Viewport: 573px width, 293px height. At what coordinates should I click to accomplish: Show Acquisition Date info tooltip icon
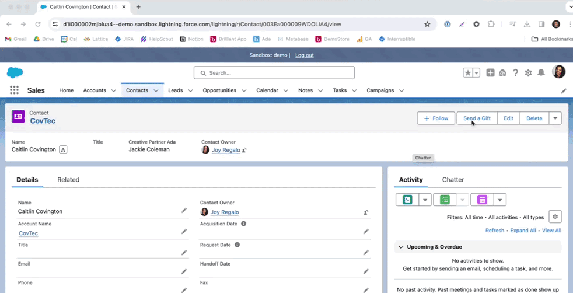point(243,224)
